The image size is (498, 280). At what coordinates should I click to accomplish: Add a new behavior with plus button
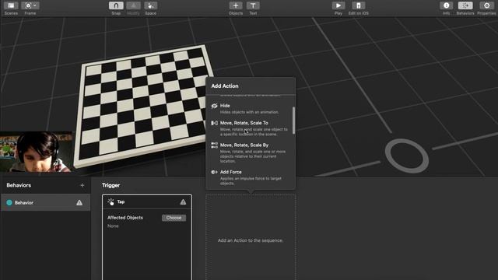(82, 185)
